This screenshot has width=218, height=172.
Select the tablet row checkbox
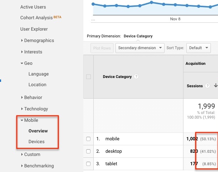(89, 164)
